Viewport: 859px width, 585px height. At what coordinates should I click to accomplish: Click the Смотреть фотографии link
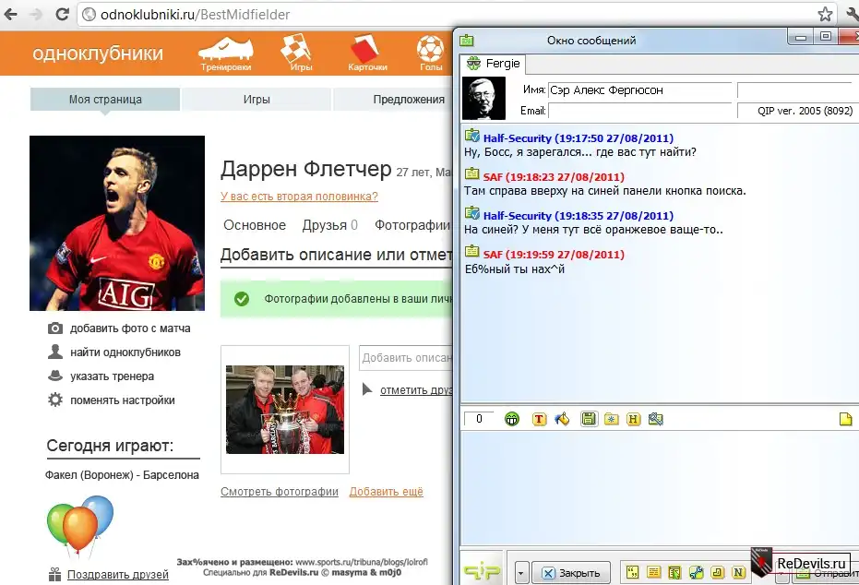tap(279, 492)
